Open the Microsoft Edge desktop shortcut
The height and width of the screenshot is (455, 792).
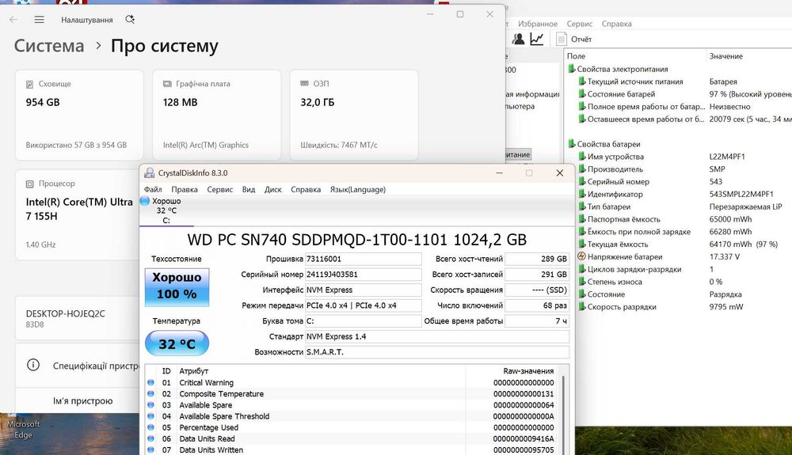(x=23, y=428)
